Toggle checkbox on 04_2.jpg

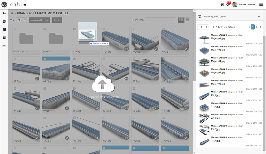45,59
